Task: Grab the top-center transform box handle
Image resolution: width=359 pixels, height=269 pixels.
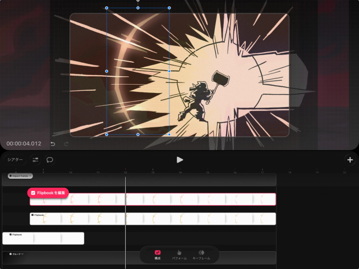Action: 138,8
